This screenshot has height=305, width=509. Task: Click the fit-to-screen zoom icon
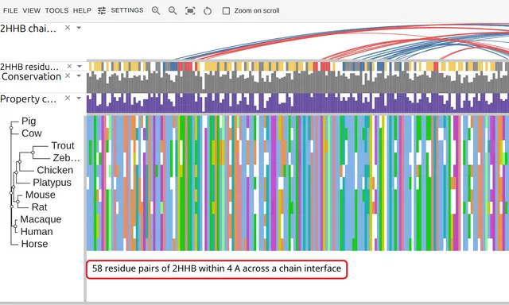tap(190, 11)
